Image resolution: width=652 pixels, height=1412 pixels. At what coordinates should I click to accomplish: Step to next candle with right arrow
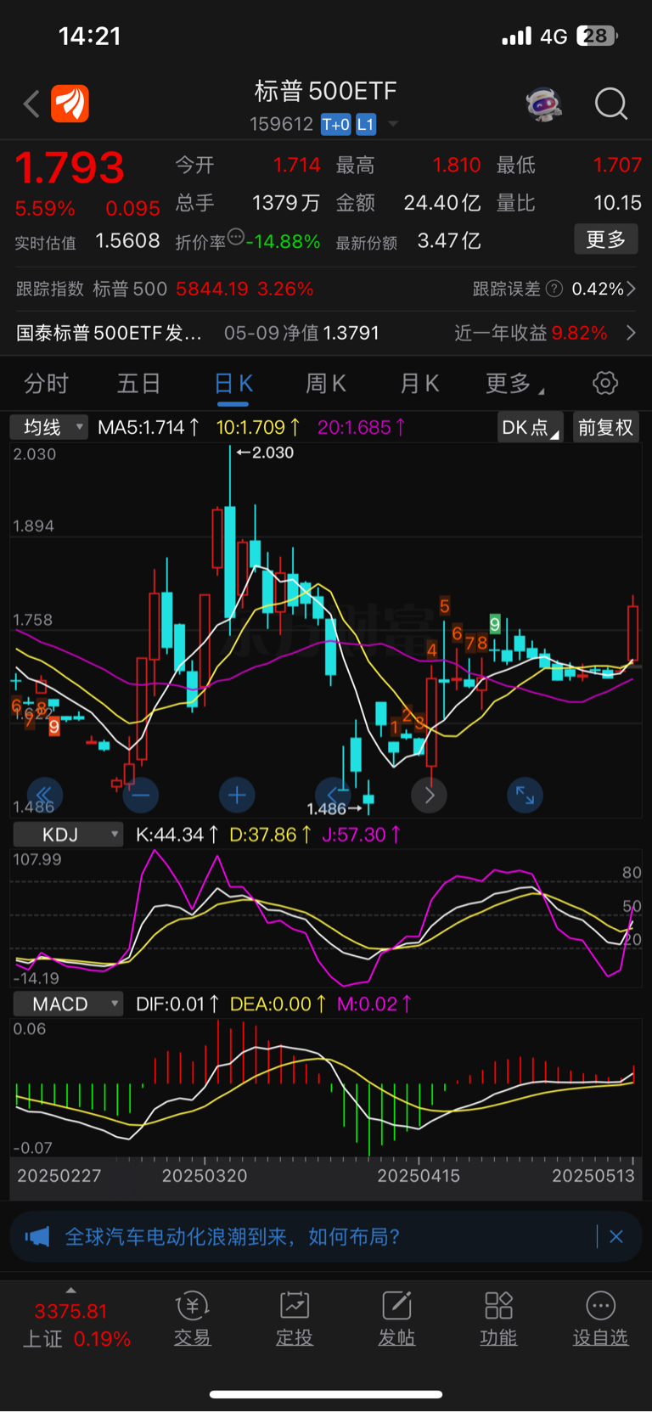(429, 795)
